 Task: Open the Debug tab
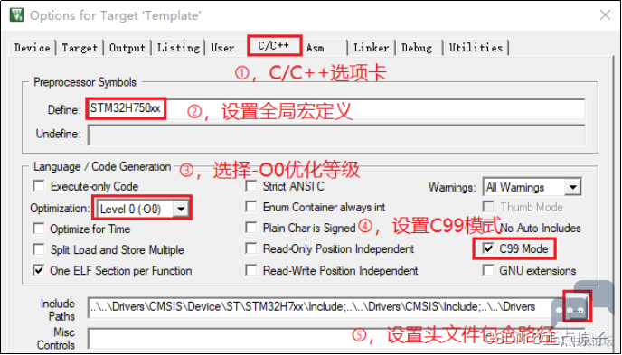tap(417, 48)
